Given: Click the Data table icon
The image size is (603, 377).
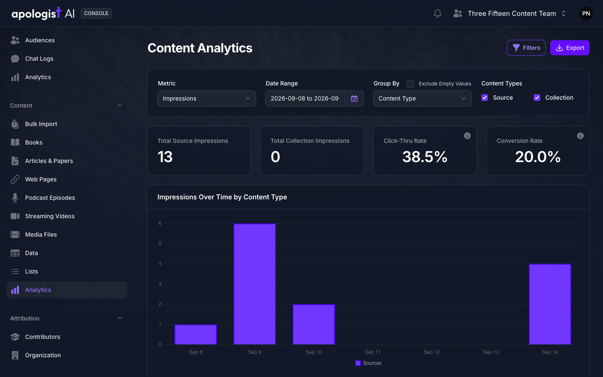Looking at the screenshot, I should (x=15, y=253).
